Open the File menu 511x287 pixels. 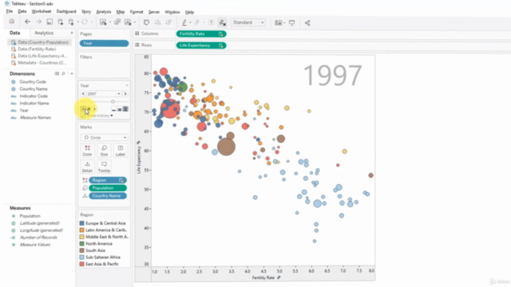click(x=9, y=11)
